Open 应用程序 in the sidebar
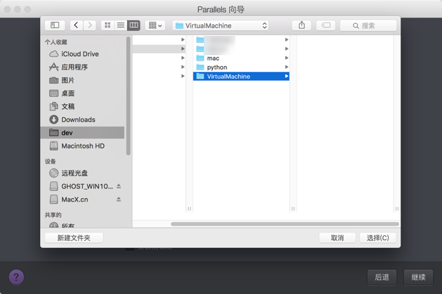The width and height of the screenshot is (442, 294). [84, 67]
